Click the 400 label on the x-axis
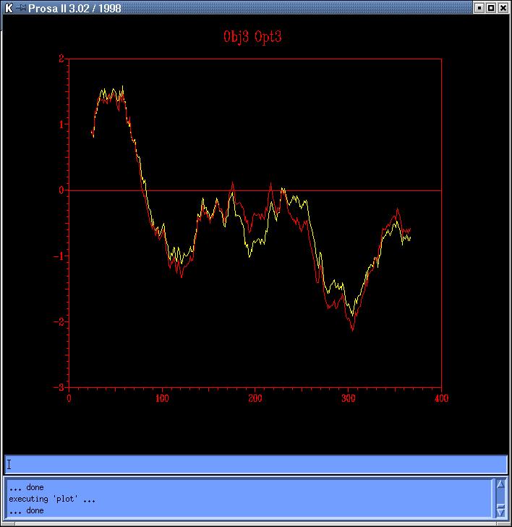 (441, 398)
